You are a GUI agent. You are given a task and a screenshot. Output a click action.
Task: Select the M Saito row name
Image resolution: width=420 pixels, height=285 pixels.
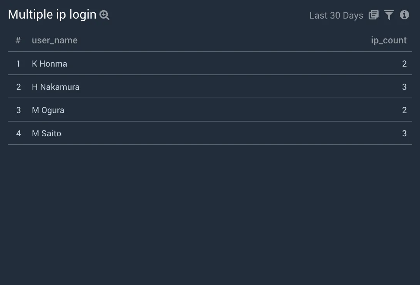(x=46, y=134)
